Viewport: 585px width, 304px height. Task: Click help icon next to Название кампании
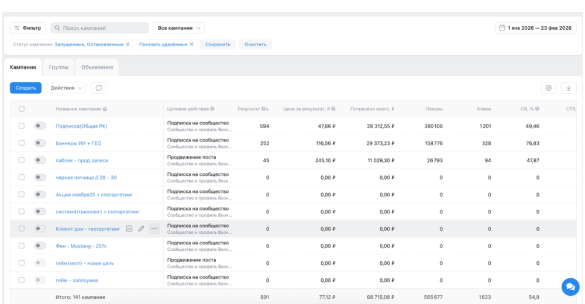(x=105, y=109)
